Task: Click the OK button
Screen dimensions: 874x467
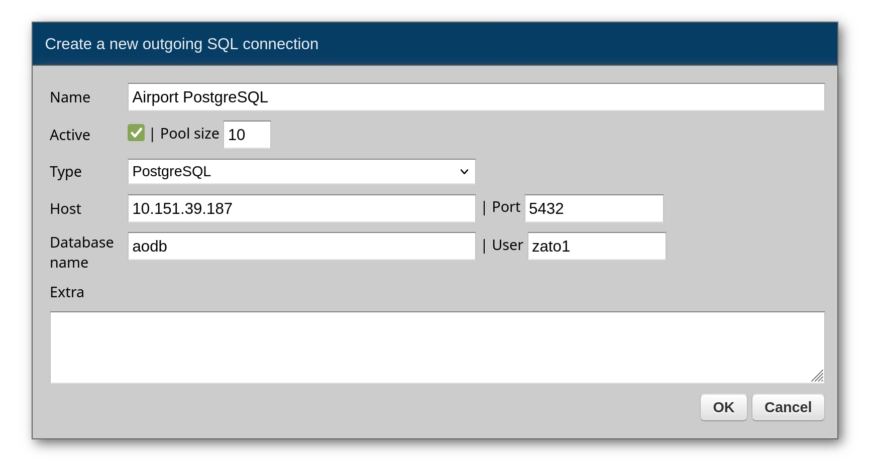Action: pyautogui.click(x=723, y=407)
